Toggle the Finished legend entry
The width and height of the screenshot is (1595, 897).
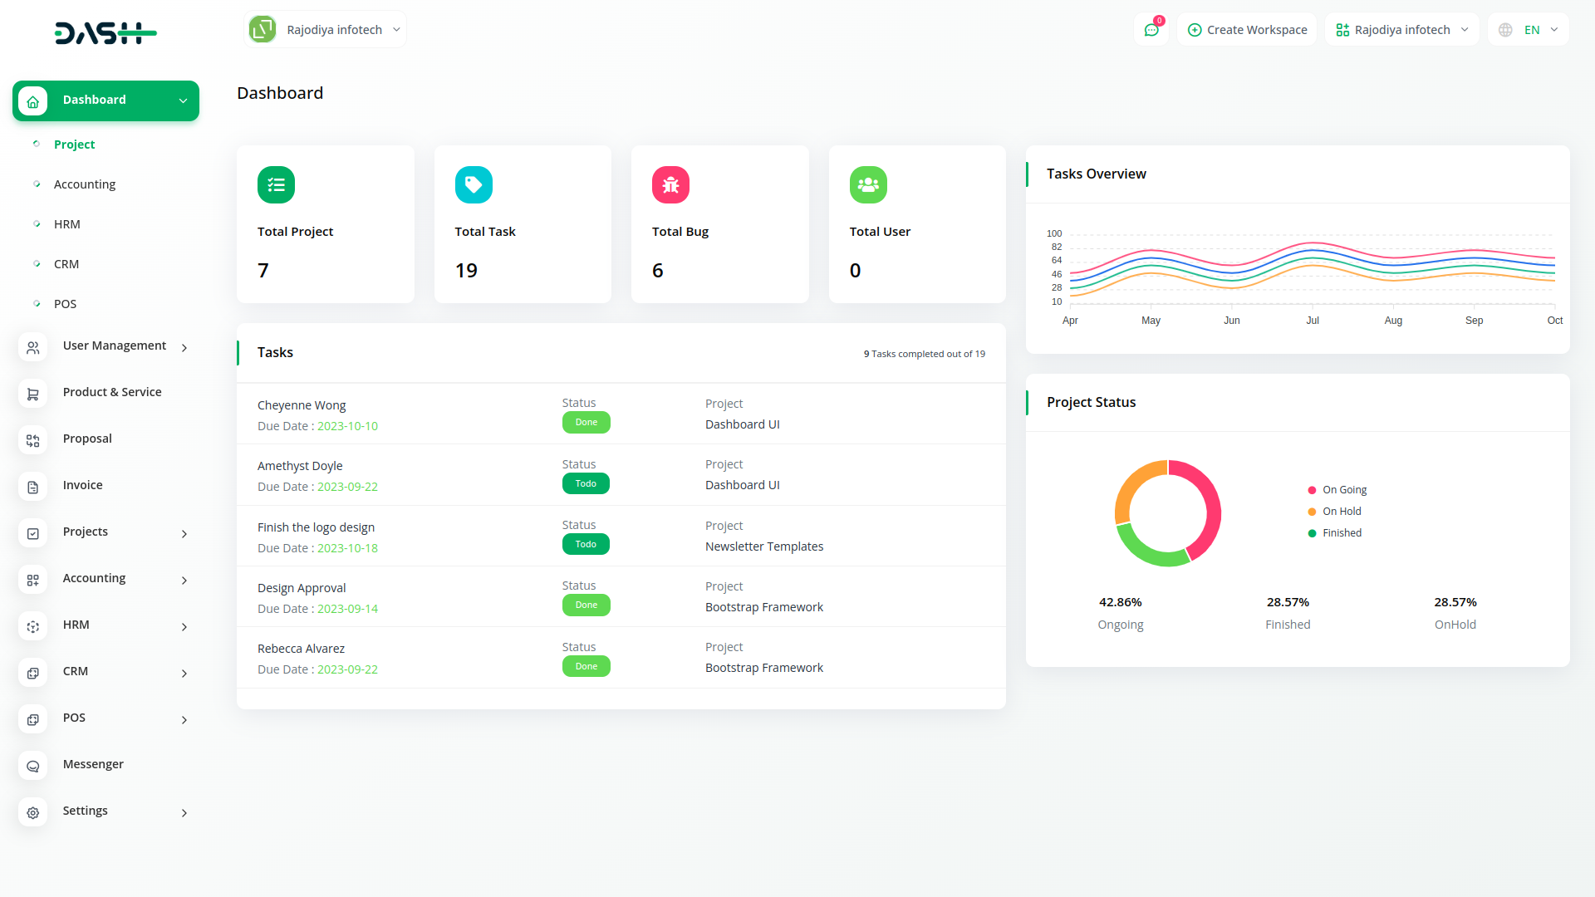[1334, 532]
